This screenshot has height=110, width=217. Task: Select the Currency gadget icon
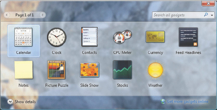tap(155, 37)
